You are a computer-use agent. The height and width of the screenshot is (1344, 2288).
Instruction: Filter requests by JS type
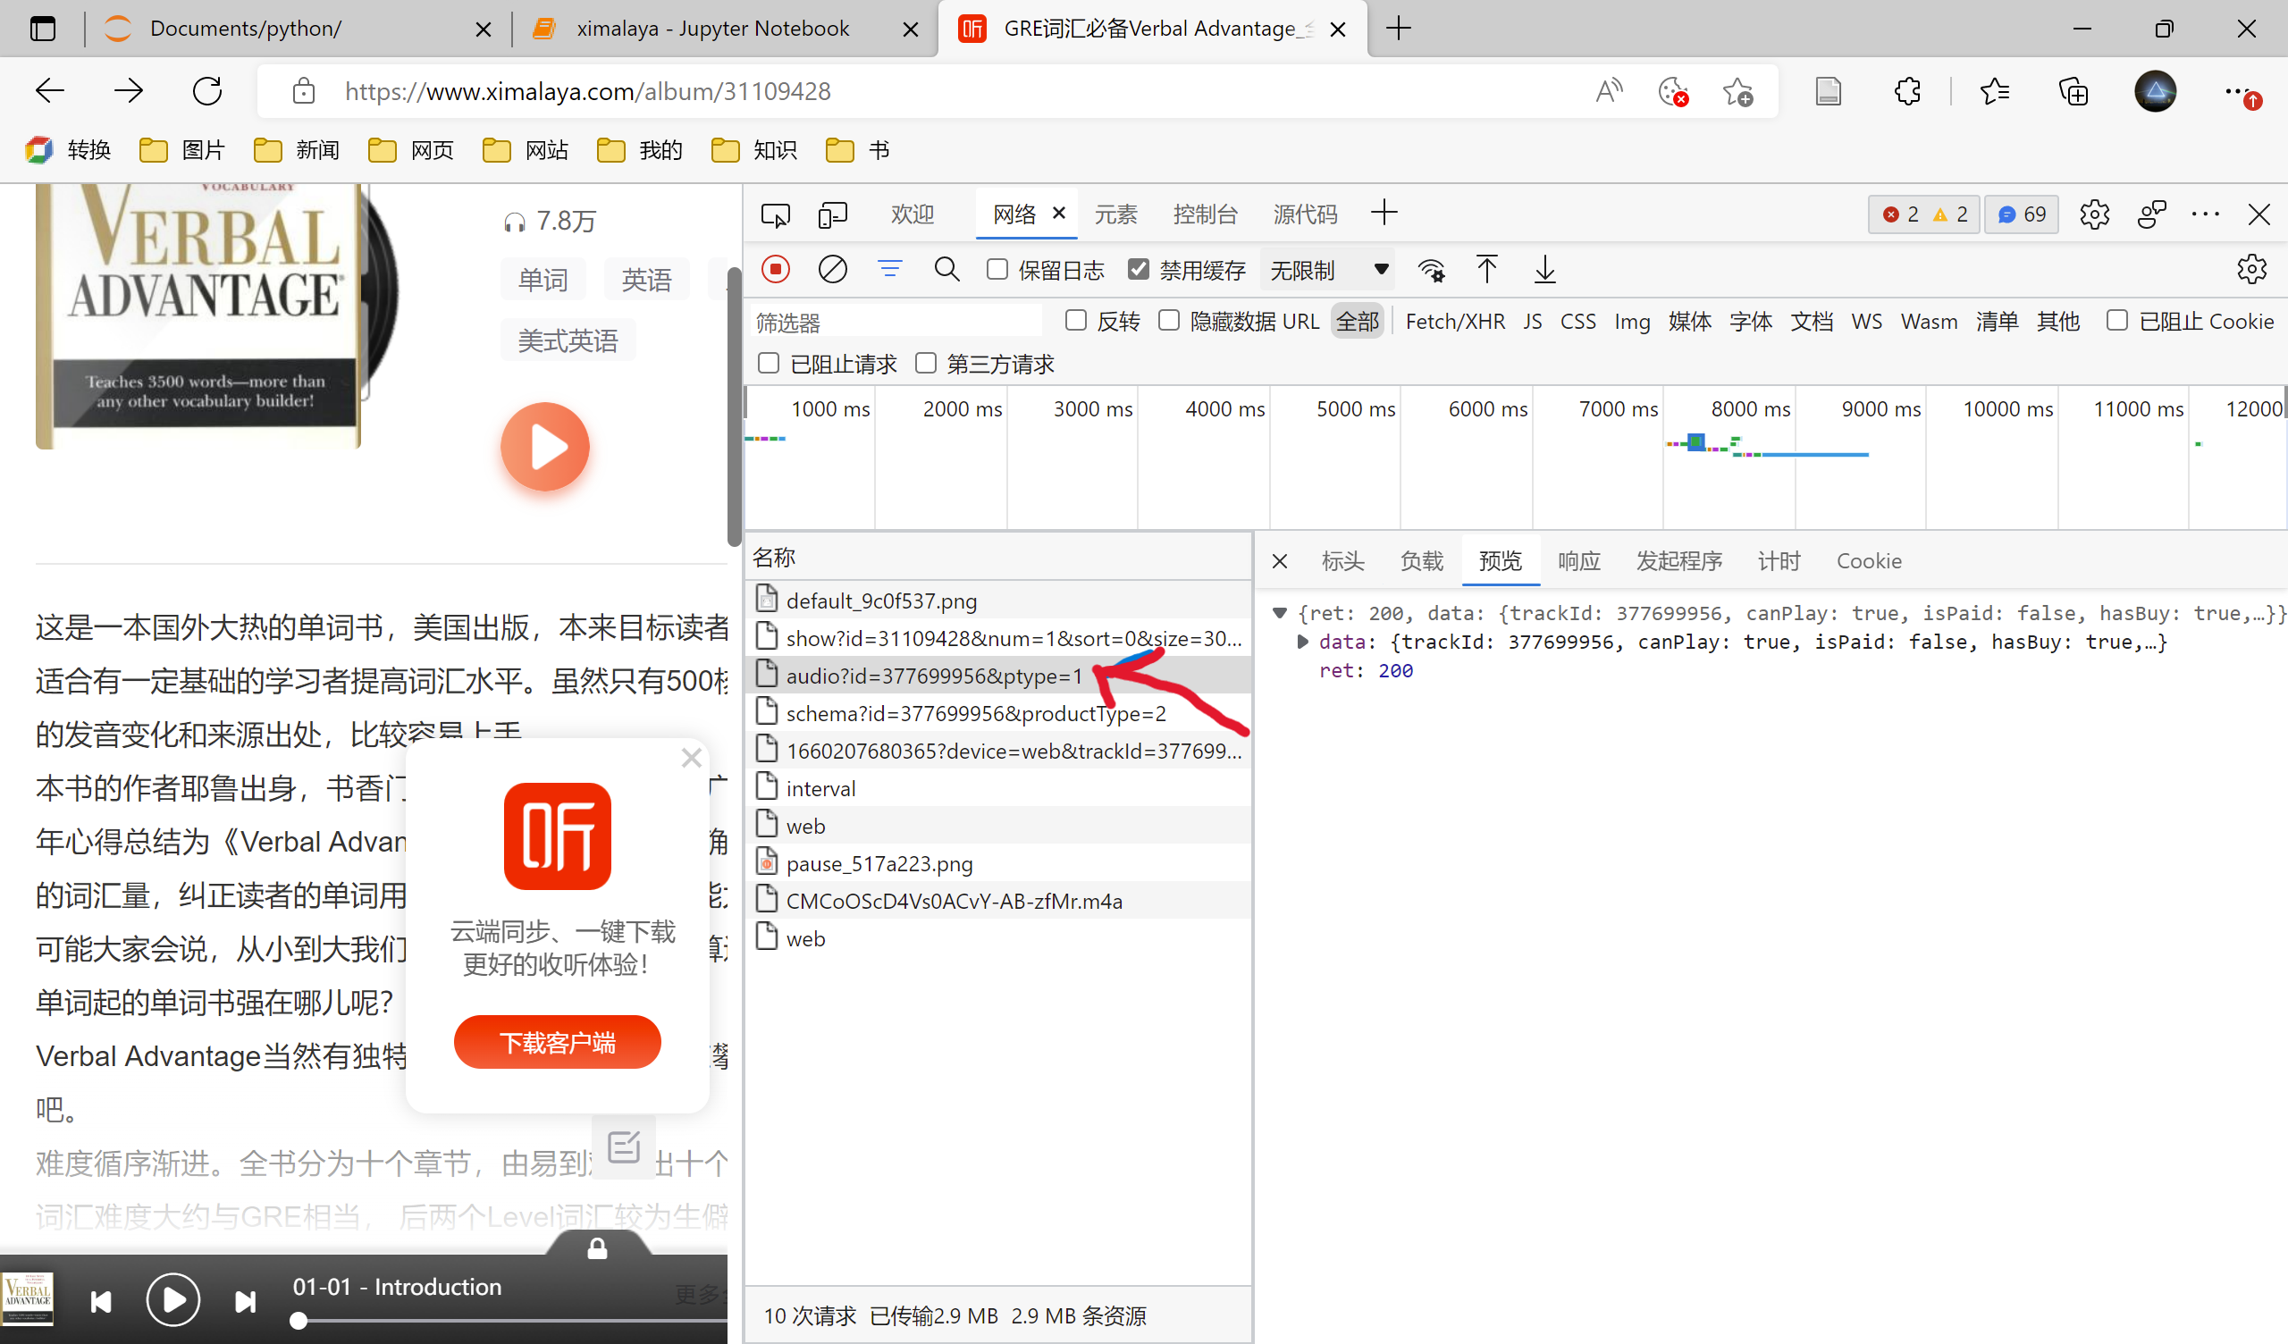[x=1533, y=322]
